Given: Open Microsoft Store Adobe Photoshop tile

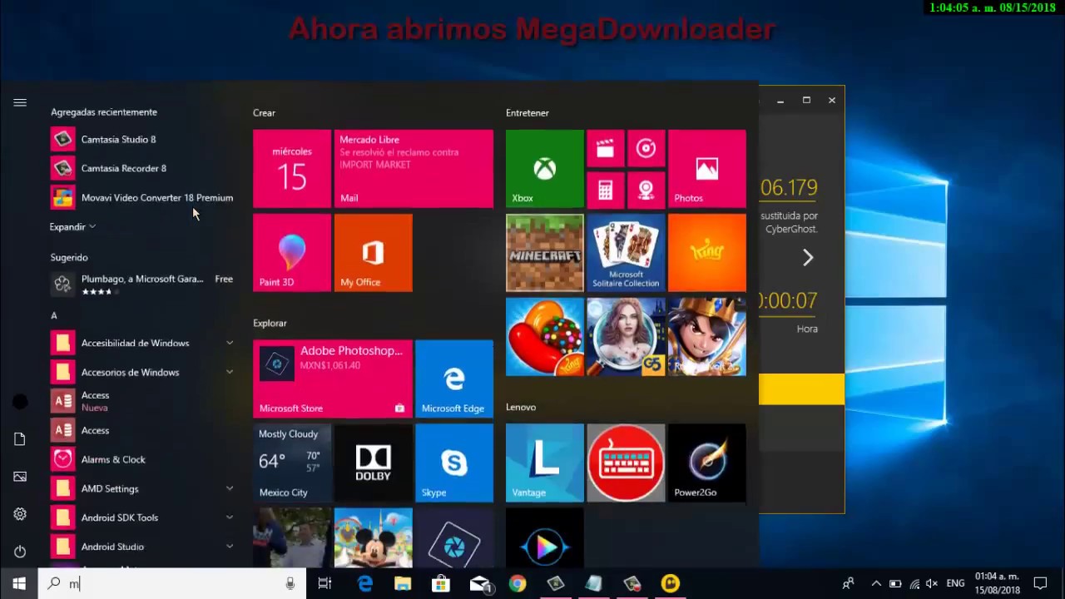Looking at the screenshot, I should (x=333, y=379).
